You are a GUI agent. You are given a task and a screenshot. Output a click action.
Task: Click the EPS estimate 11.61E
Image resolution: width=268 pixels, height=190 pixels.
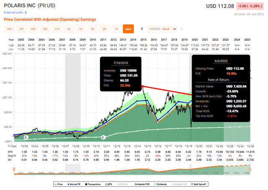(x=250, y=152)
